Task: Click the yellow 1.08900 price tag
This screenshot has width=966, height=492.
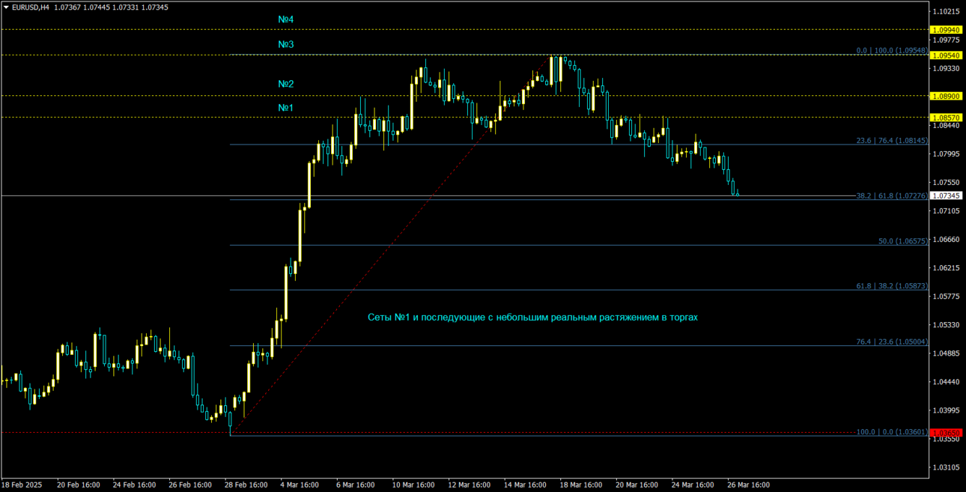Action: pos(945,97)
